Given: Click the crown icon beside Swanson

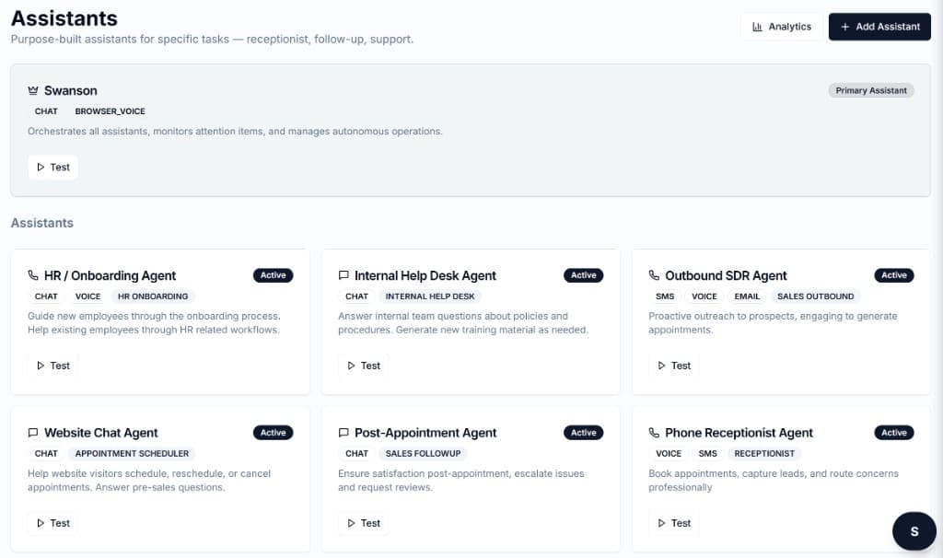Looking at the screenshot, I should (x=33, y=90).
